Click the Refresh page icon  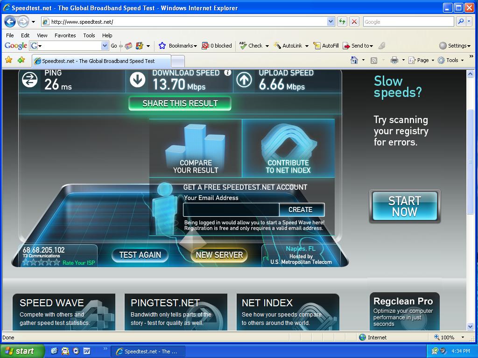tap(342, 22)
